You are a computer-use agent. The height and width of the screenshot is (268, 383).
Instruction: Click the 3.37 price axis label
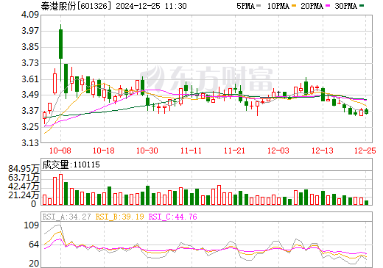(x=30, y=111)
